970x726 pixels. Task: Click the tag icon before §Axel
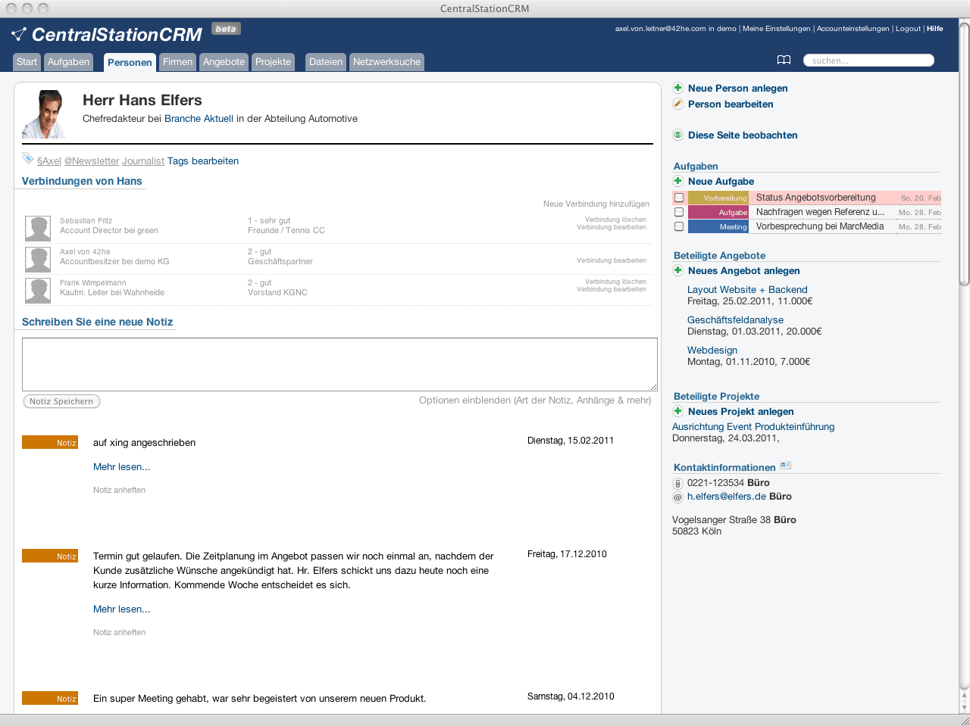point(28,158)
